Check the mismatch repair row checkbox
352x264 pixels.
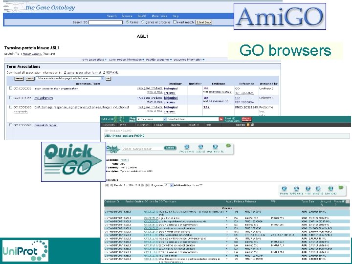(11, 125)
